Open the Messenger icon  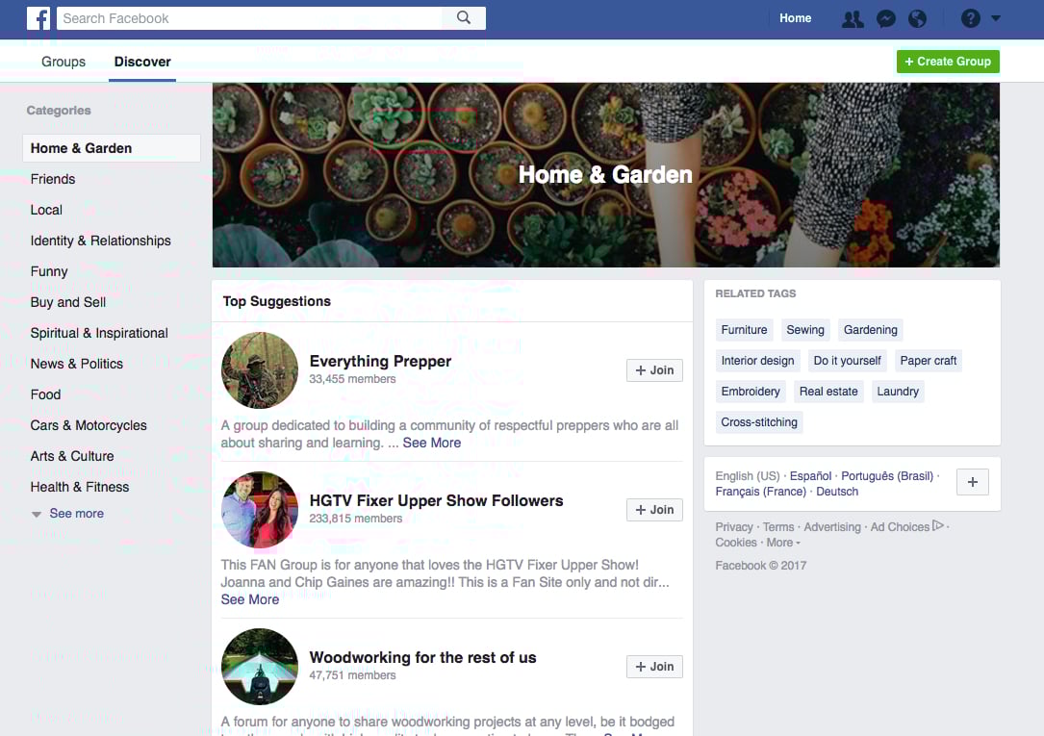tap(885, 18)
